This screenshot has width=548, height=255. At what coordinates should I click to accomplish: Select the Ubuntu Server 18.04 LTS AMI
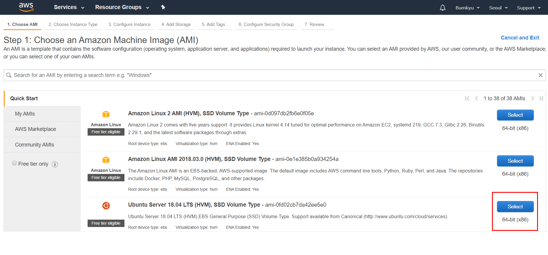tap(515, 207)
